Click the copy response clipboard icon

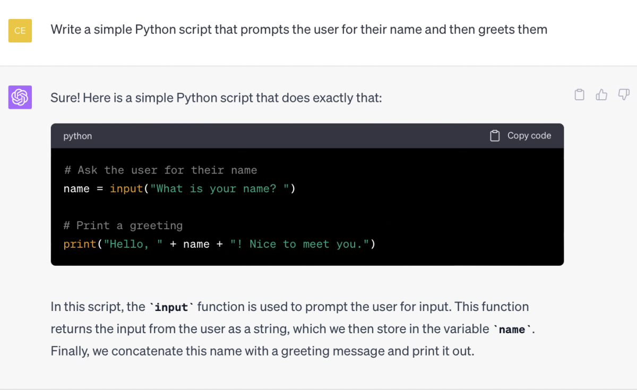(x=579, y=94)
